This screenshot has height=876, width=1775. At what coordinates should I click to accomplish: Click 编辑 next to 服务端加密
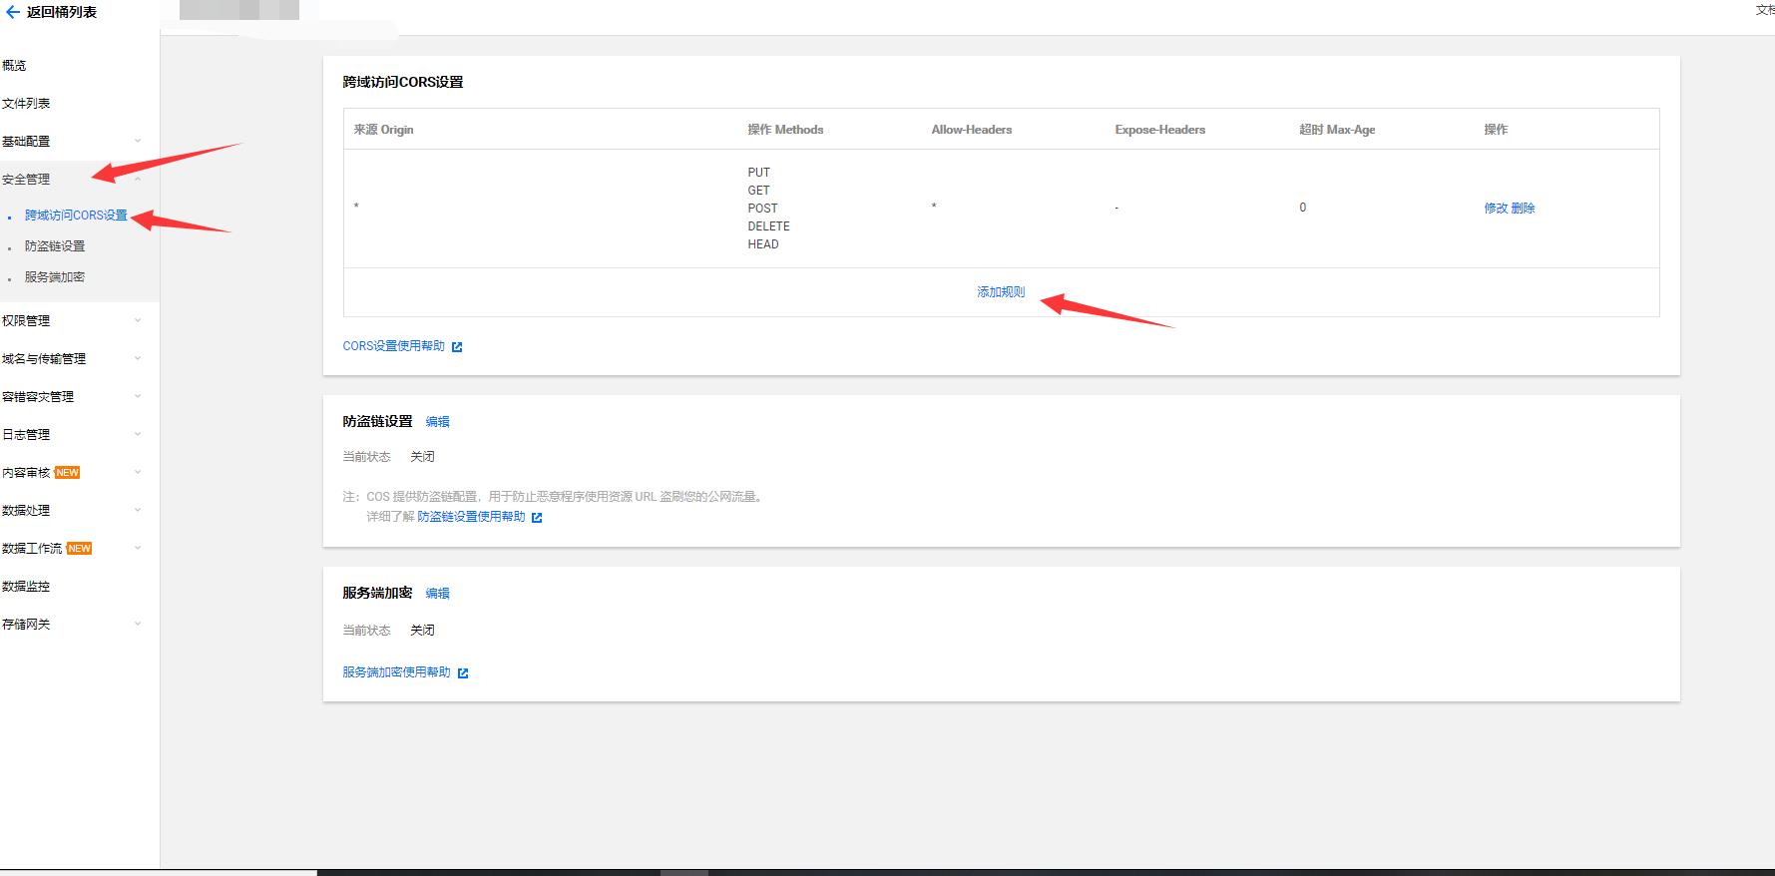438,594
